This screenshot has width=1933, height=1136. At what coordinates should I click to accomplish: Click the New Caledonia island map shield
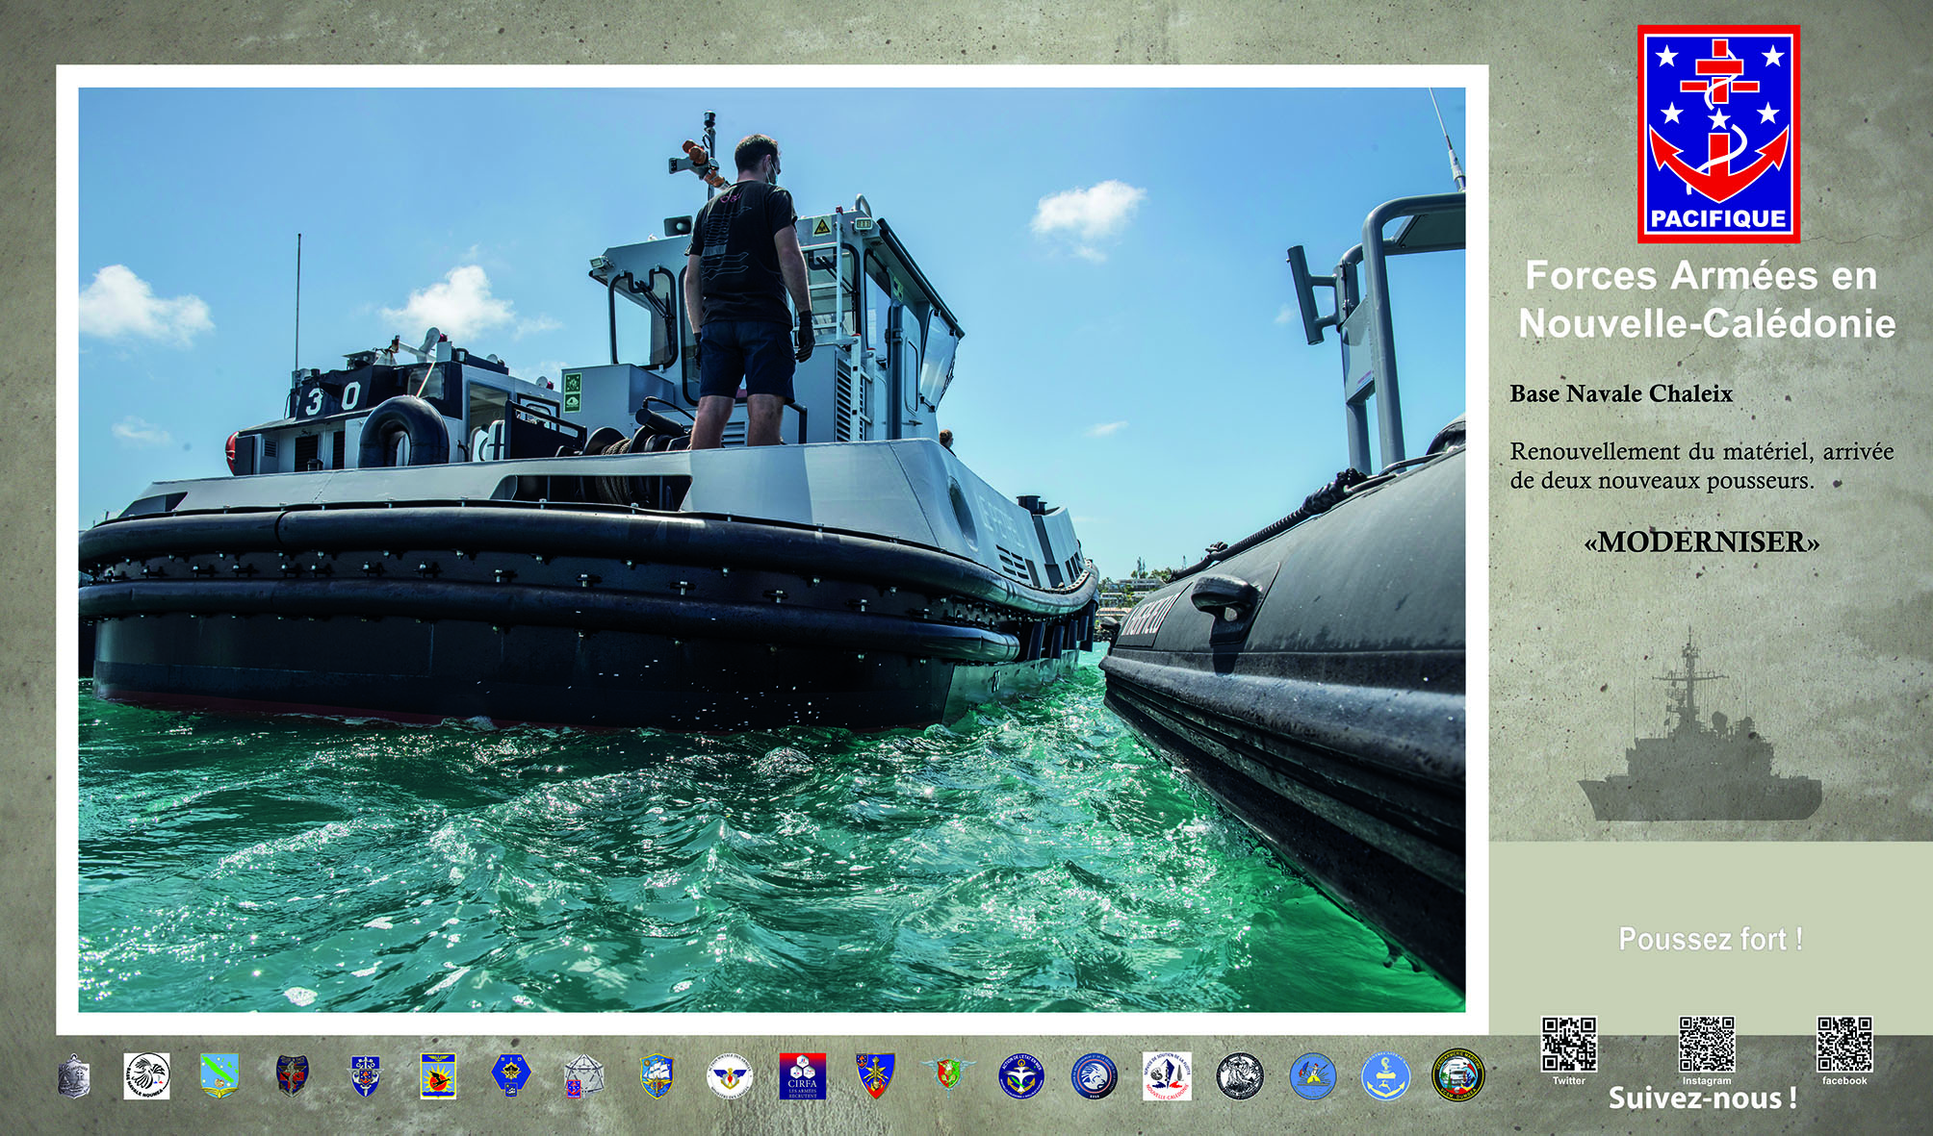[219, 1075]
